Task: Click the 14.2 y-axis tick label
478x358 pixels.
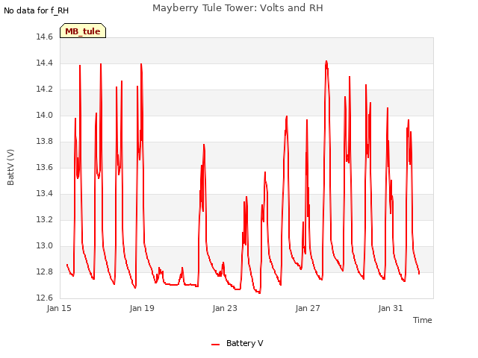Action: 45,89
